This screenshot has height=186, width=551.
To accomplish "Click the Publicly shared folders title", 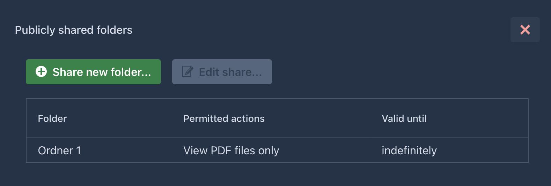I will [74, 30].
